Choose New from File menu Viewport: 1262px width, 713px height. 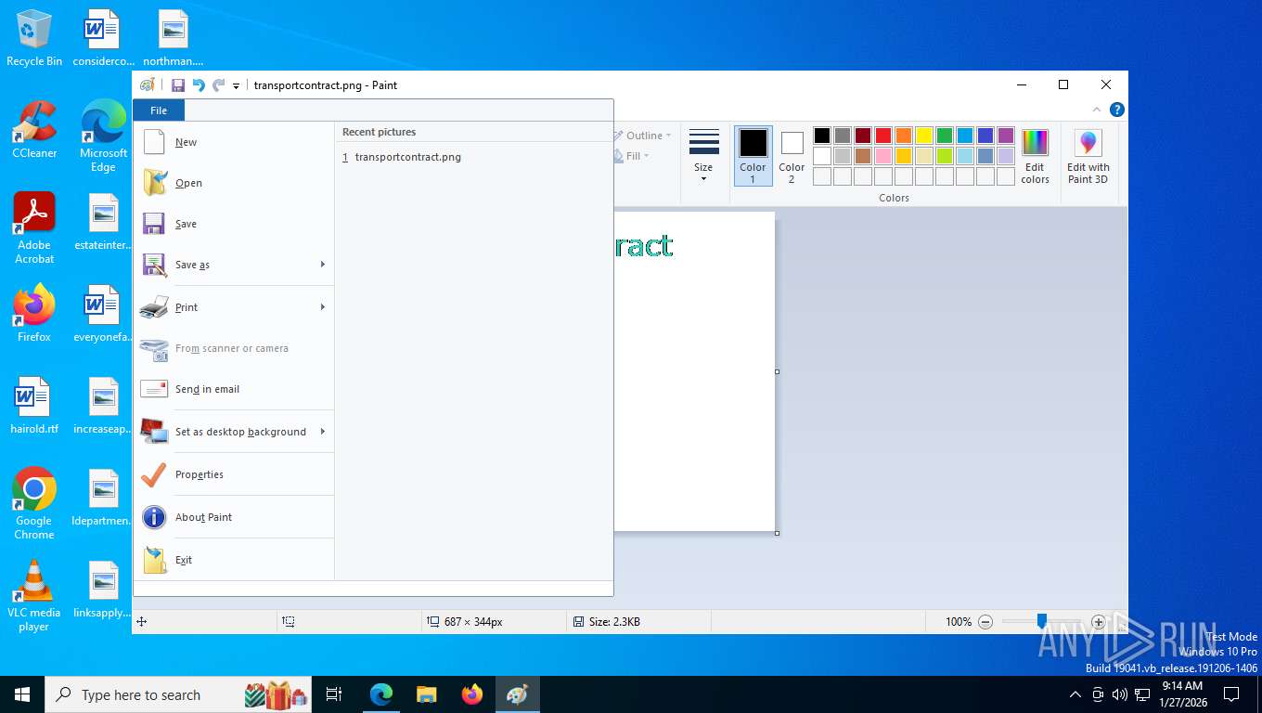click(234, 142)
